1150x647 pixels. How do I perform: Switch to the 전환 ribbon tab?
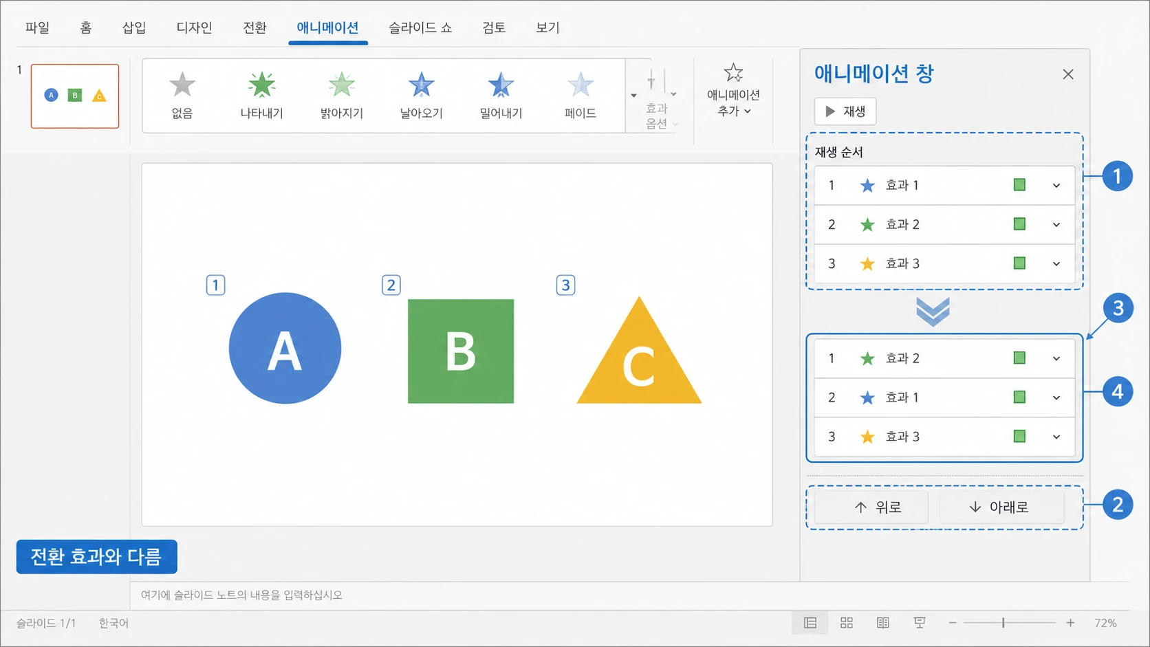[254, 28]
